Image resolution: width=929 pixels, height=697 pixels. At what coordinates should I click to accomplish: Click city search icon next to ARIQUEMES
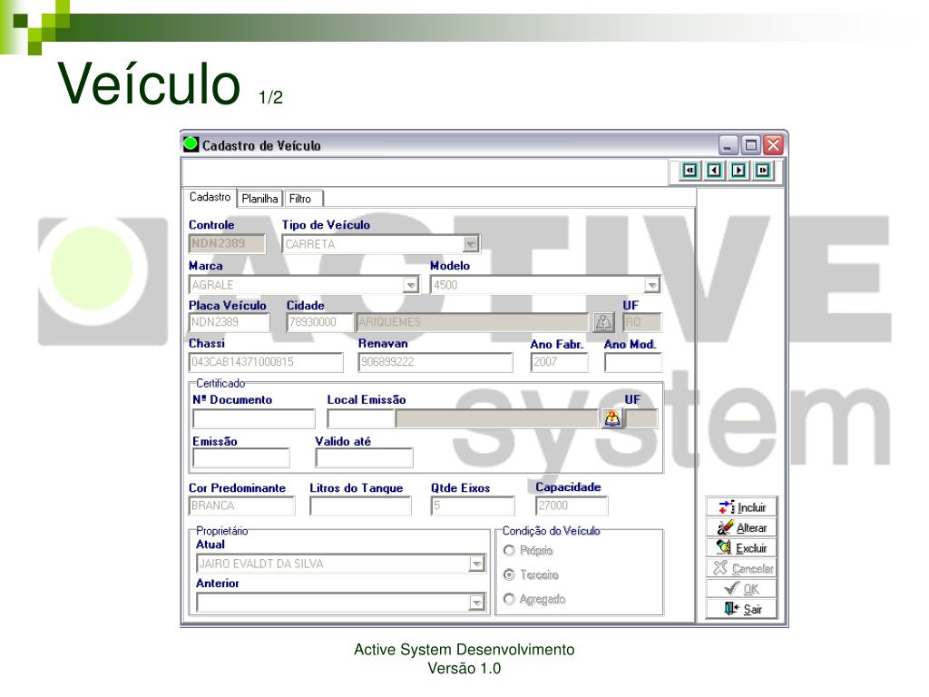point(603,322)
